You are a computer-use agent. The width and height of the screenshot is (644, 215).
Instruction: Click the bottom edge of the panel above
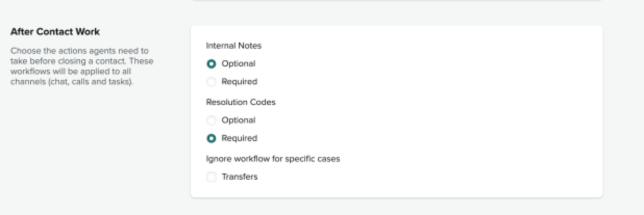pyautogui.click(x=396, y=1)
